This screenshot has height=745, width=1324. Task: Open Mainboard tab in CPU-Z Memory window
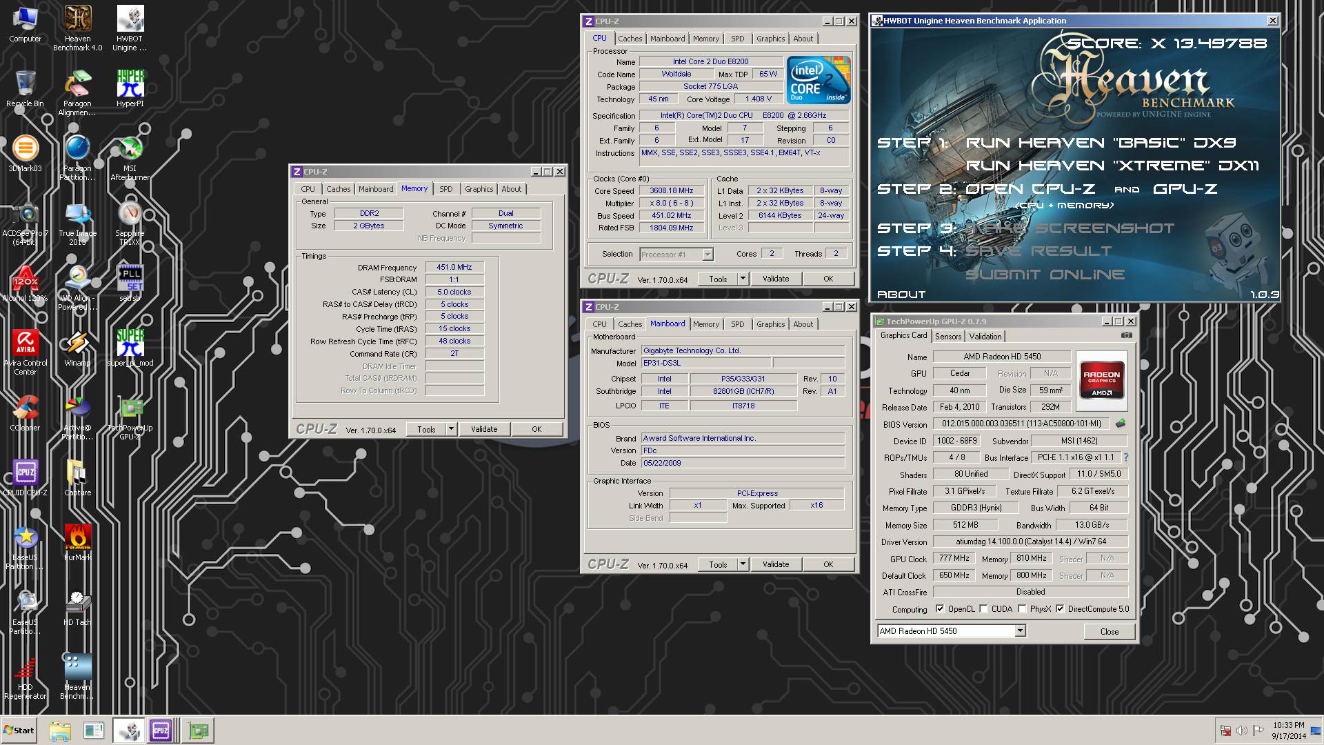375,189
